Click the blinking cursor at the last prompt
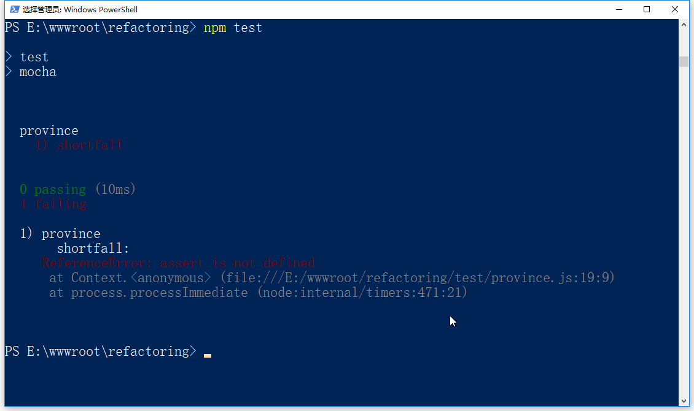The height and width of the screenshot is (411, 694). pos(208,355)
